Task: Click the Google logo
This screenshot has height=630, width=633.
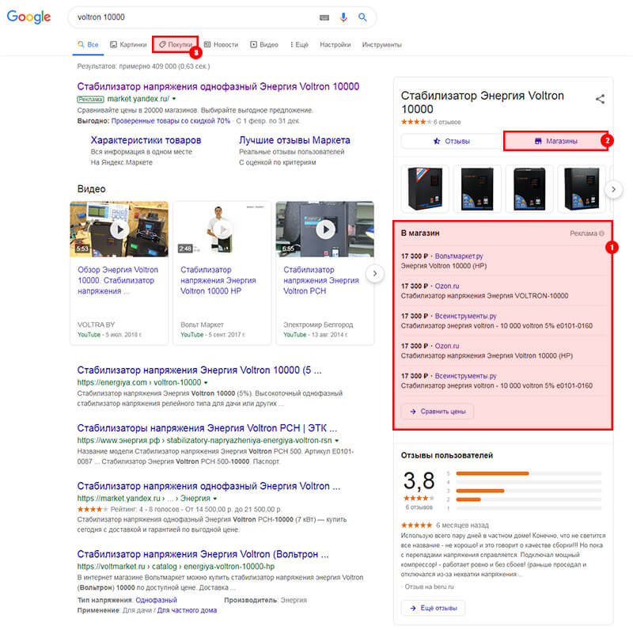Action: [28, 17]
